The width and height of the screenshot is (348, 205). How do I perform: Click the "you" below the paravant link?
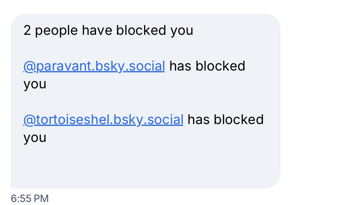(35, 84)
